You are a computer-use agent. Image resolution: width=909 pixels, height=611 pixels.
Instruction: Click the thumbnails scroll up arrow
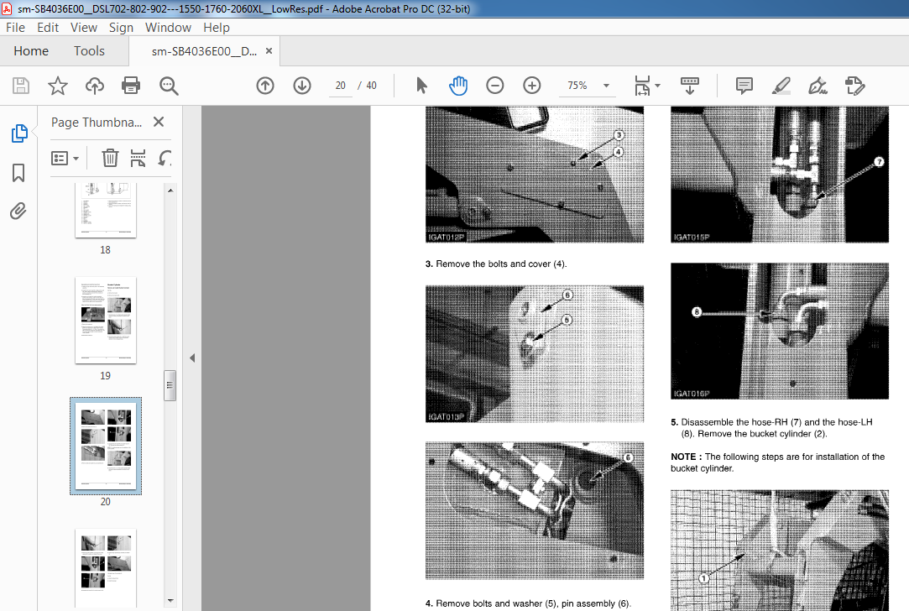[x=170, y=191]
